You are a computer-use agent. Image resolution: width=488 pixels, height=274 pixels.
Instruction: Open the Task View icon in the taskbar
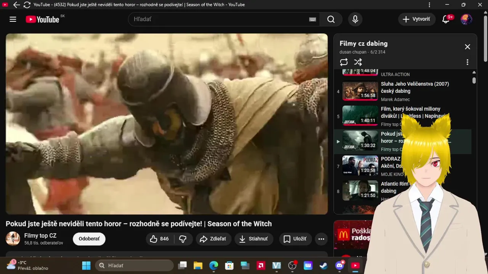(183, 265)
